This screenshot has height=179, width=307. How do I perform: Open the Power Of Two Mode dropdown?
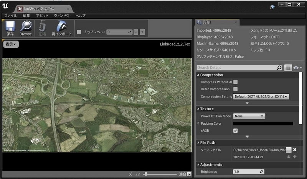249,116
